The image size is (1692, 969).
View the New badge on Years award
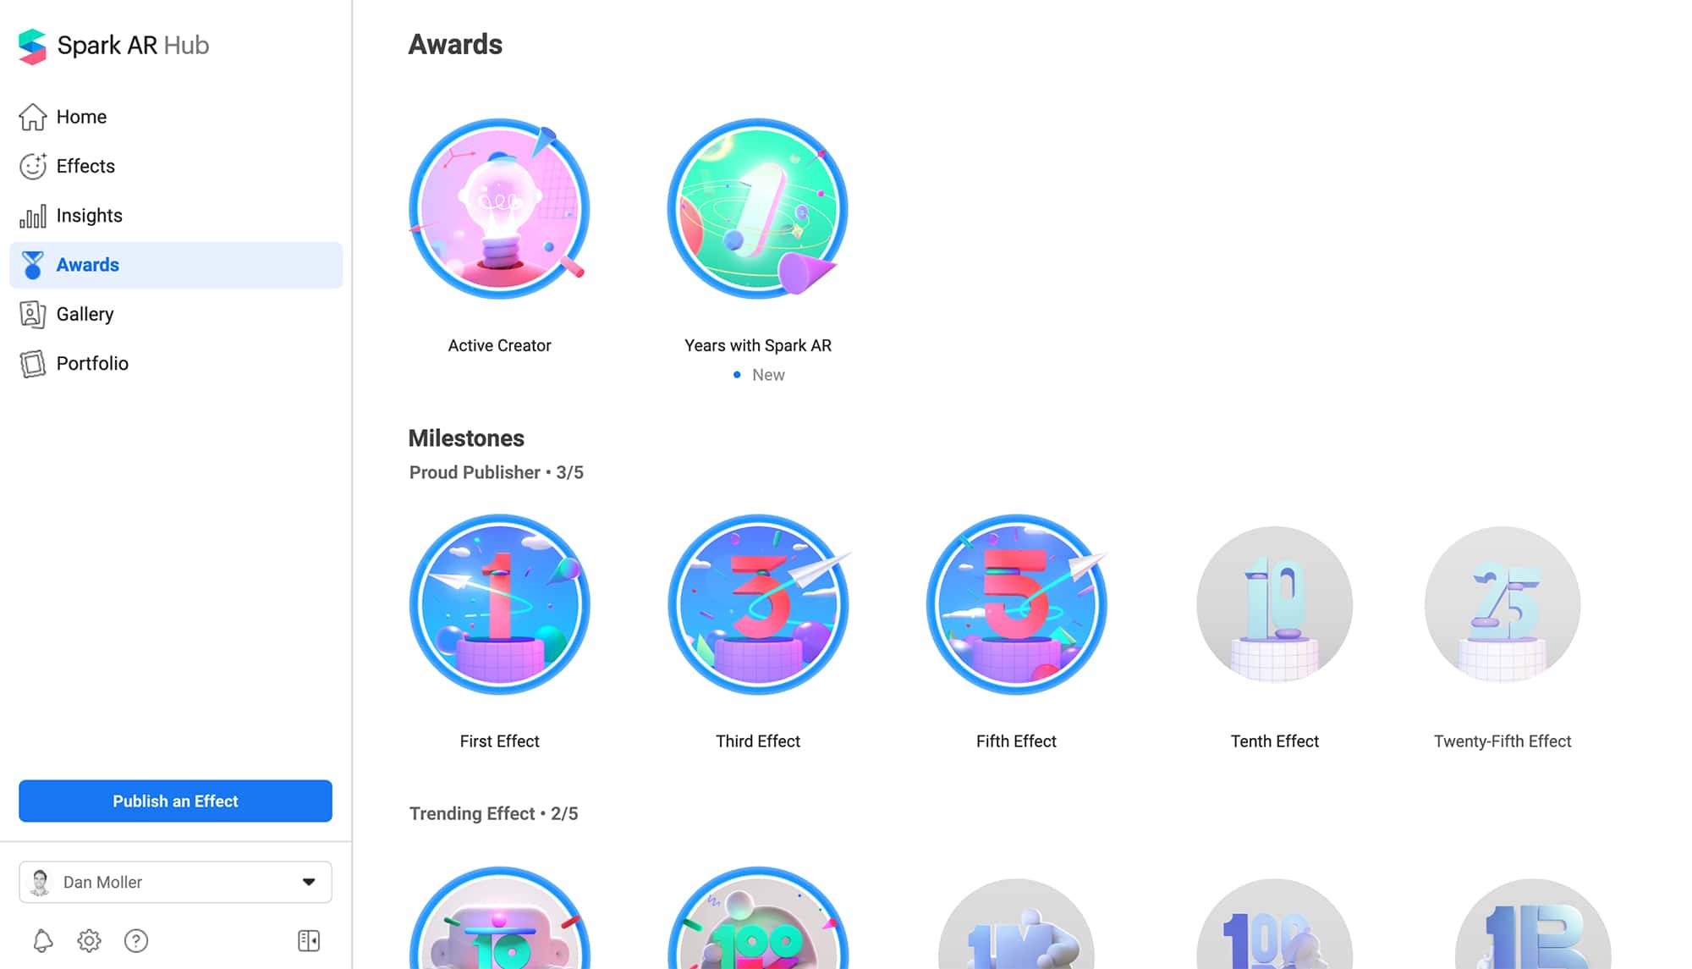click(x=756, y=373)
